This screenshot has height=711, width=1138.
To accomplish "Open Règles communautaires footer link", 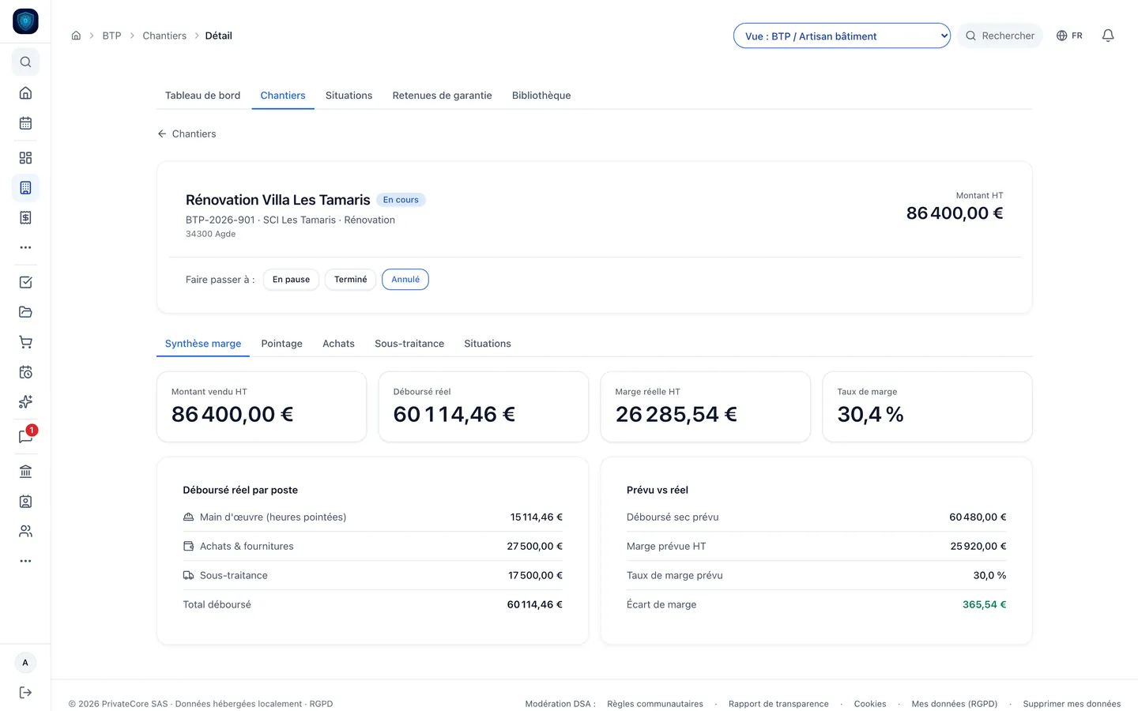I will point(655,704).
